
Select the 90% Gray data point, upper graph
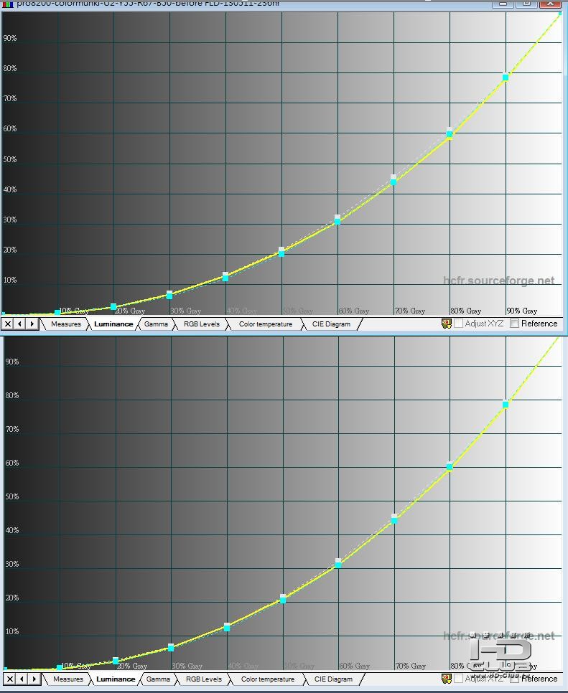click(506, 77)
